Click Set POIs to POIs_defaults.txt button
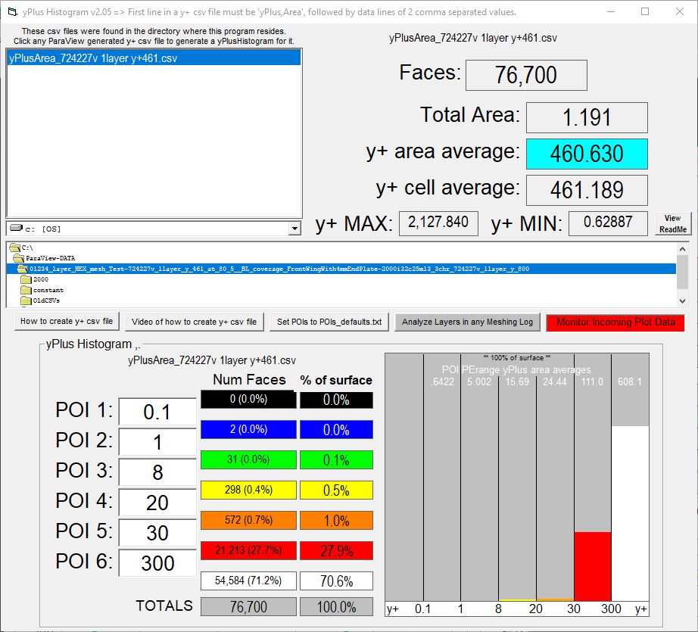Viewport: 698px width, 632px height. 329,322
